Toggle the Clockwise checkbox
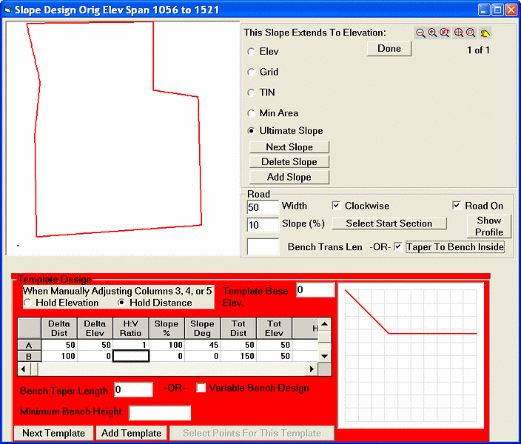Viewport: 521px width, 444px height. click(x=336, y=206)
